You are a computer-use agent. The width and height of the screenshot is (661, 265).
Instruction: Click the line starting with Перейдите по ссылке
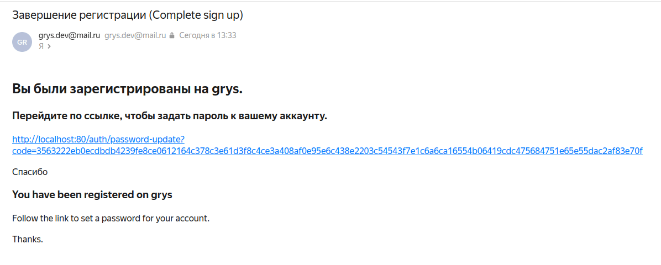(170, 116)
